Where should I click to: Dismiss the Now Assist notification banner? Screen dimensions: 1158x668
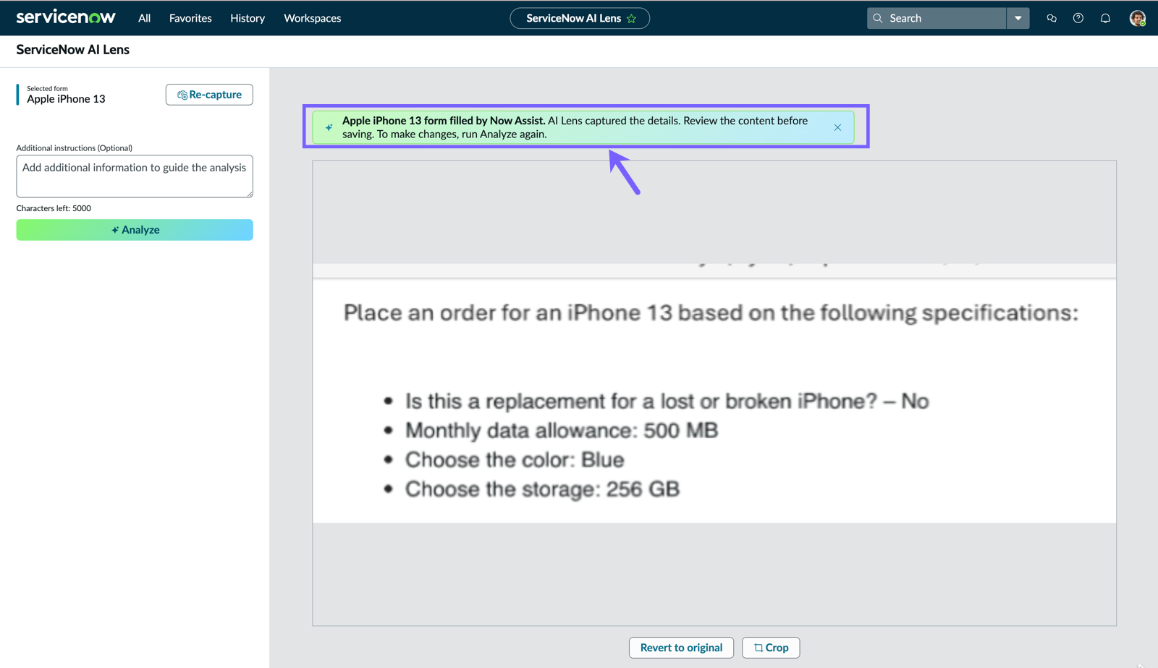pyautogui.click(x=837, y=127)
